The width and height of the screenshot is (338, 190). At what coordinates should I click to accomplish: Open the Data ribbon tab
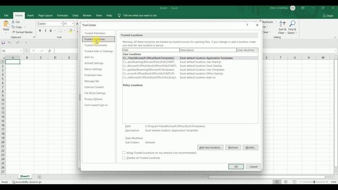coord(76,15)
